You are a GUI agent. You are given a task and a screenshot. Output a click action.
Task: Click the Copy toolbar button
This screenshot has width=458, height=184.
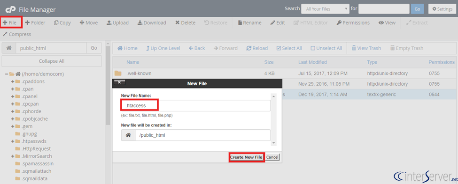62,23
